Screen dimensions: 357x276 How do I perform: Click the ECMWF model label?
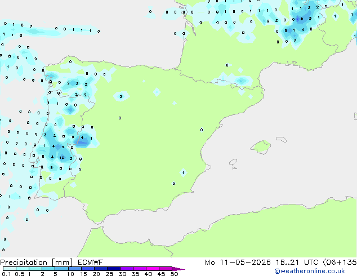91,262
